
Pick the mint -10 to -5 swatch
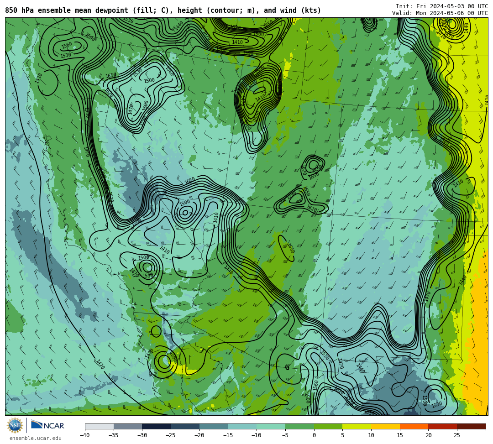coord(271,426)
